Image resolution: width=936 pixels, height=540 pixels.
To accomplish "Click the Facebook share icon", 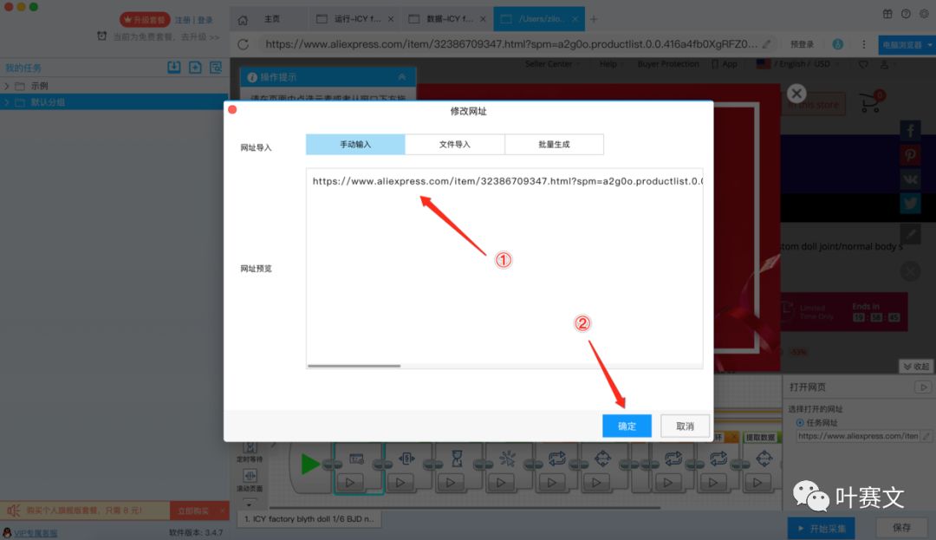I will tap(910, 130).
